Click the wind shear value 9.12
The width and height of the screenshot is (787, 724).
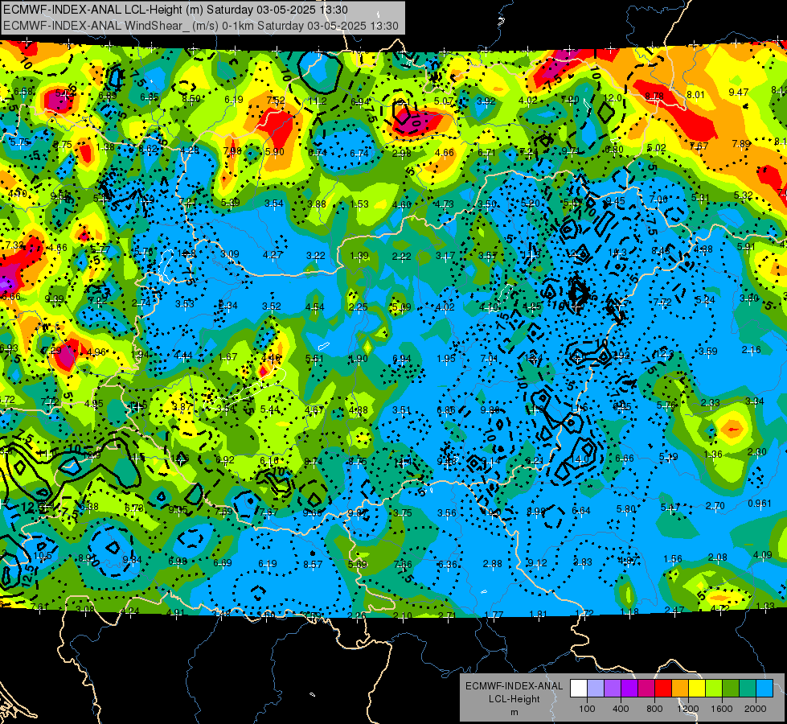click(x=538, y=563)
